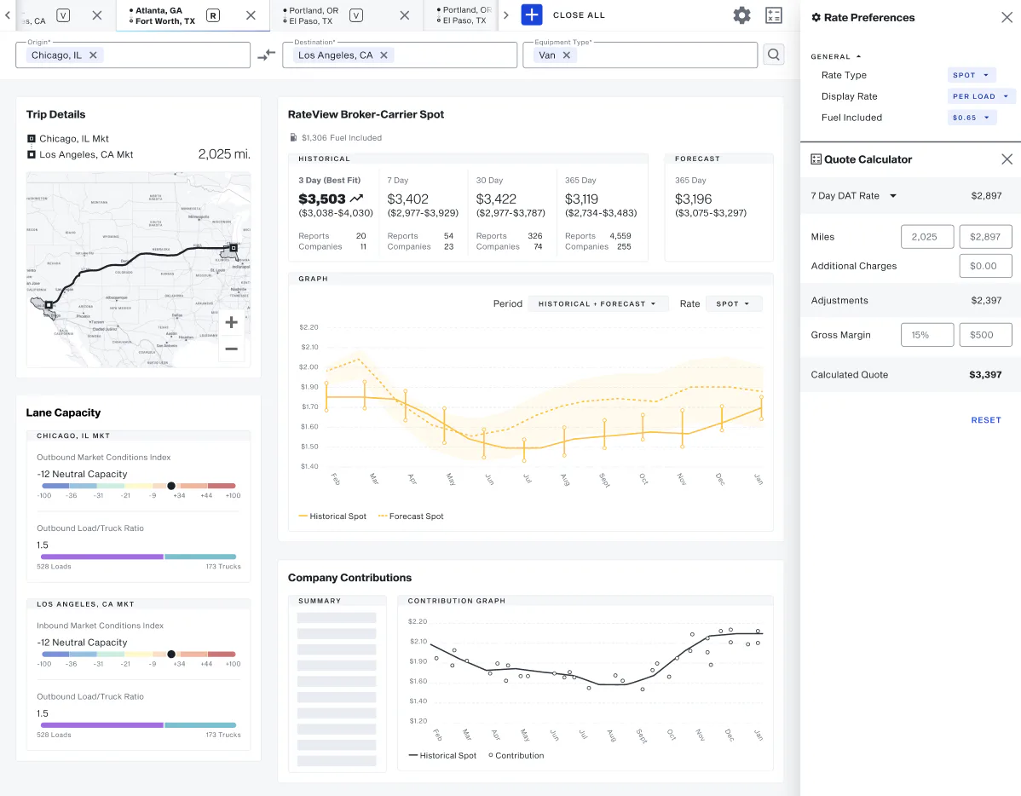
Task: Click the search magnifier icon
Action: click(x=774, y=55)
